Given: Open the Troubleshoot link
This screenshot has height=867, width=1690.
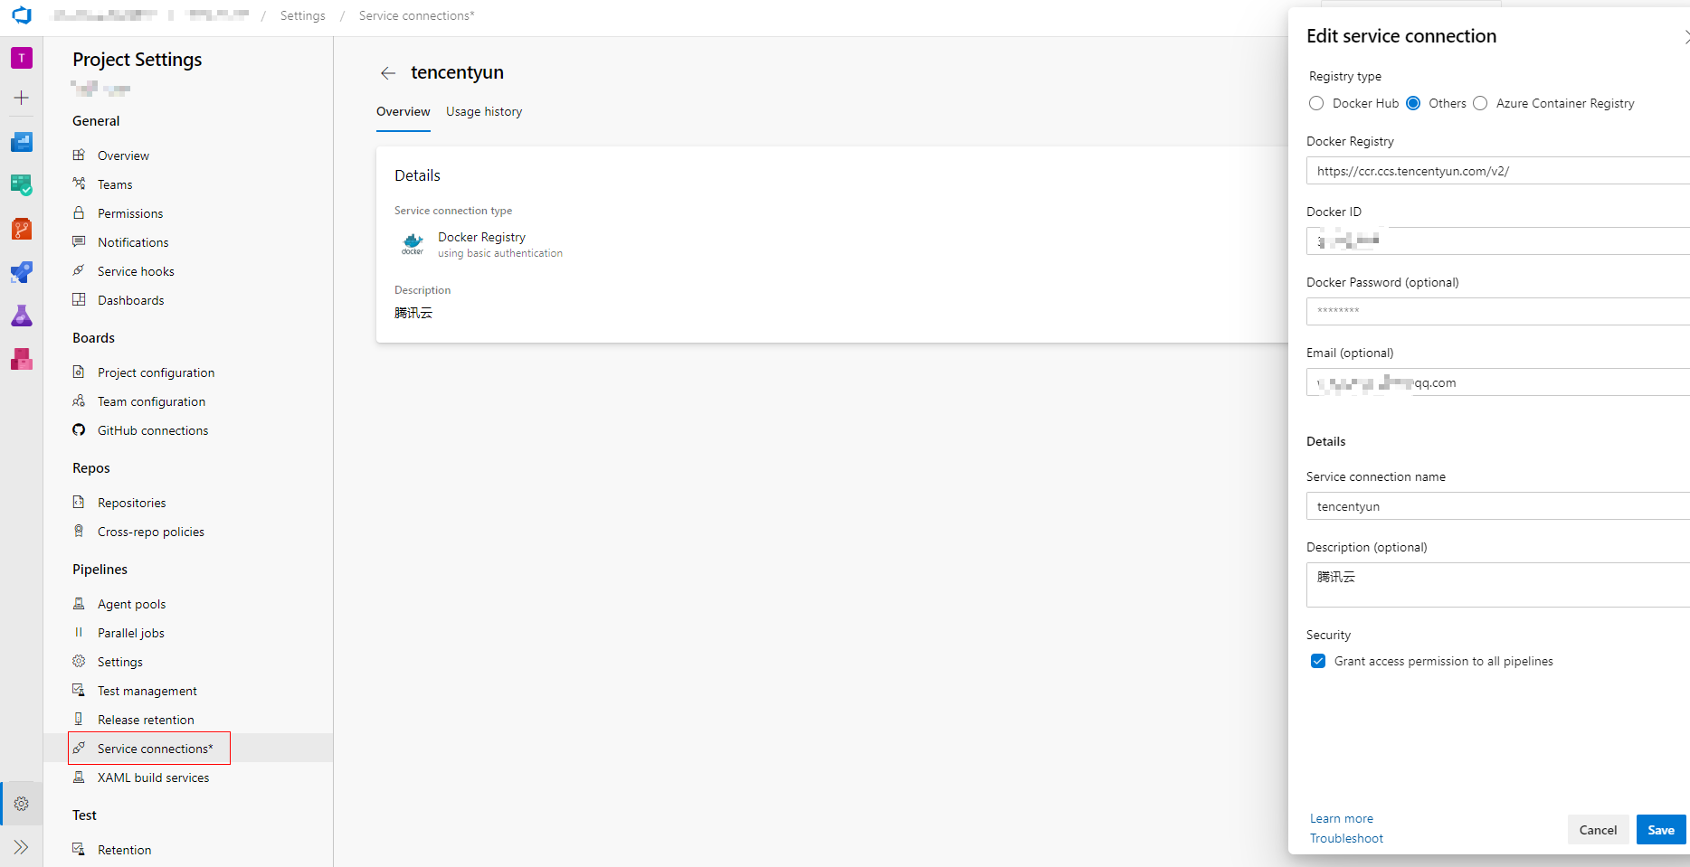Looking at the screenshot, I should [x=1346, y=838].
